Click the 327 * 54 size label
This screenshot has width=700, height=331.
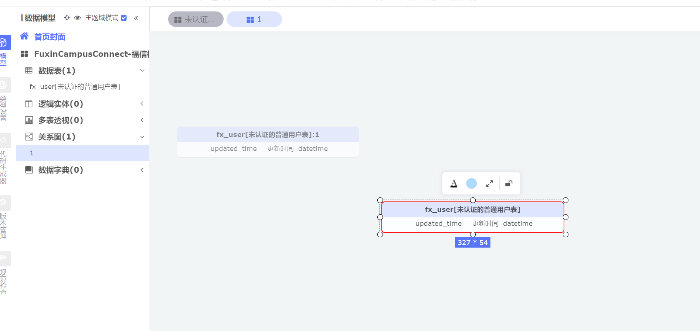point(473,242)
